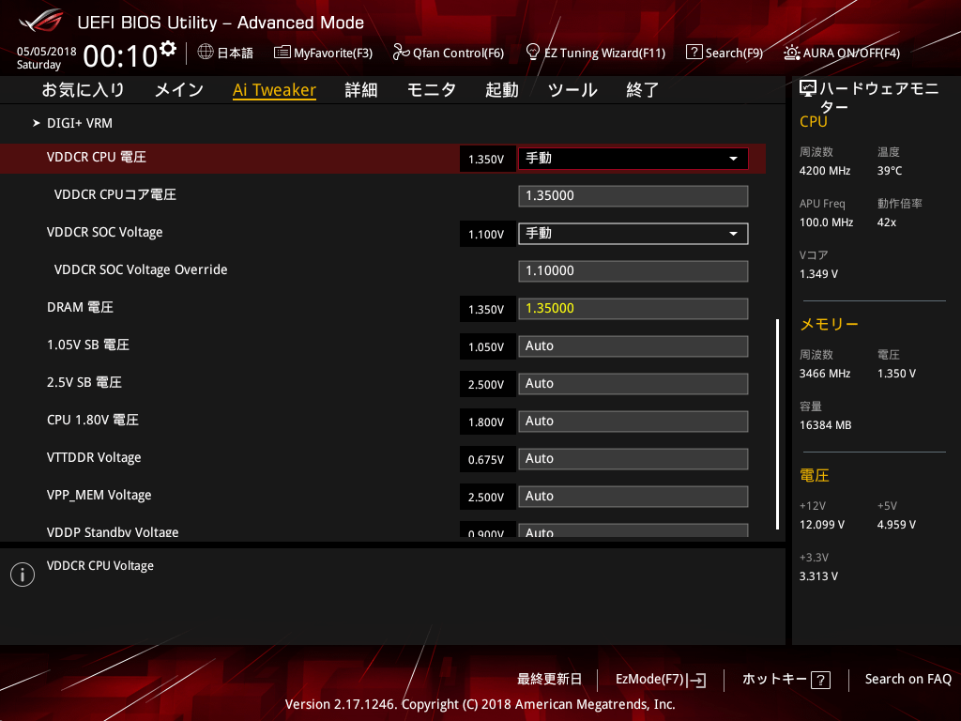Select the VTTDDR Voltage Auto field

(633, 458)
